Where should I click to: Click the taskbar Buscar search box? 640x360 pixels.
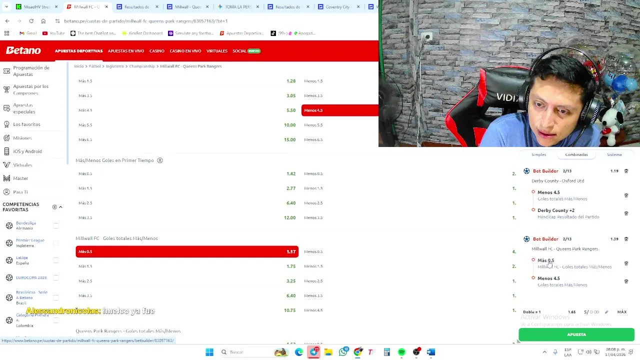click(x=255, y=352)
